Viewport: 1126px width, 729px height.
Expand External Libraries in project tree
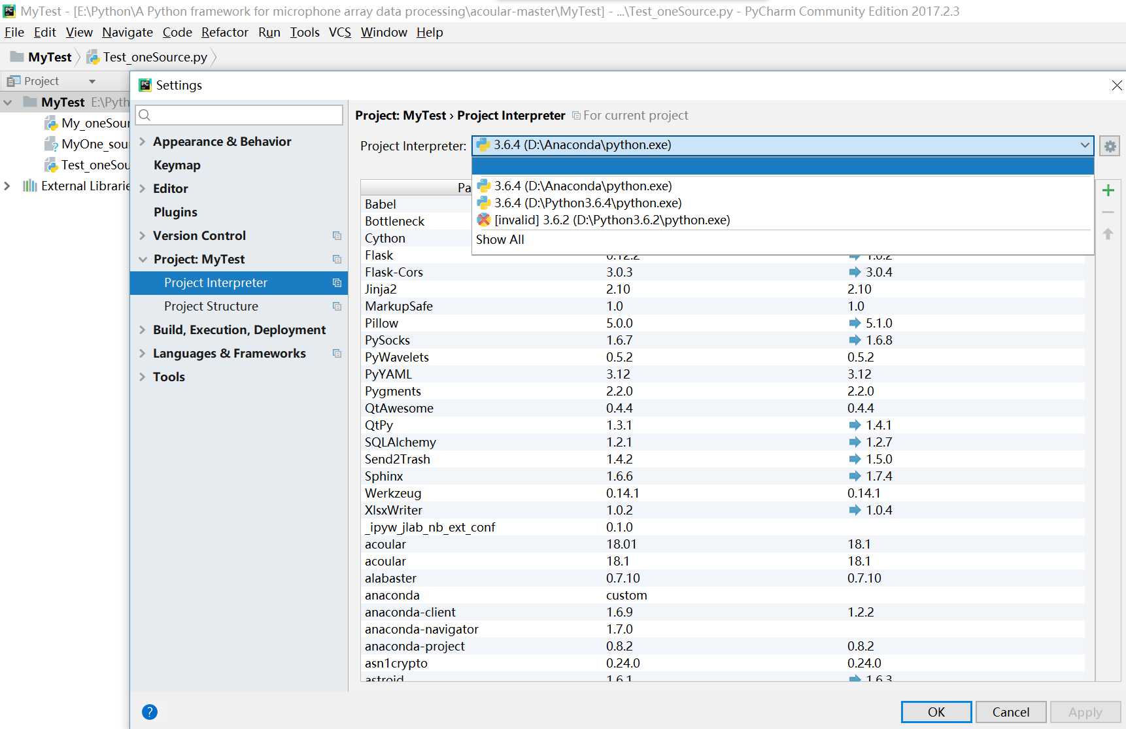click(7, 186)
